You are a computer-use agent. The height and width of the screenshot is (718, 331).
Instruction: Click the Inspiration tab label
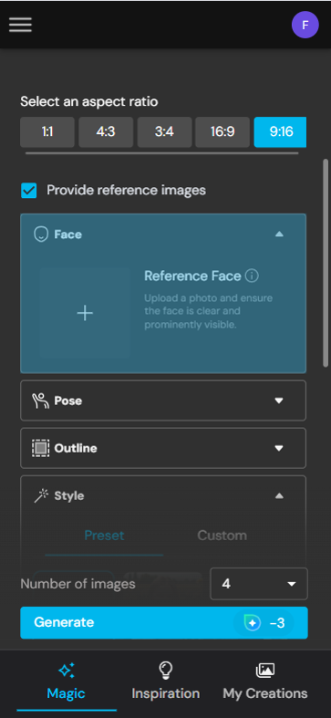tap(166, 693)
